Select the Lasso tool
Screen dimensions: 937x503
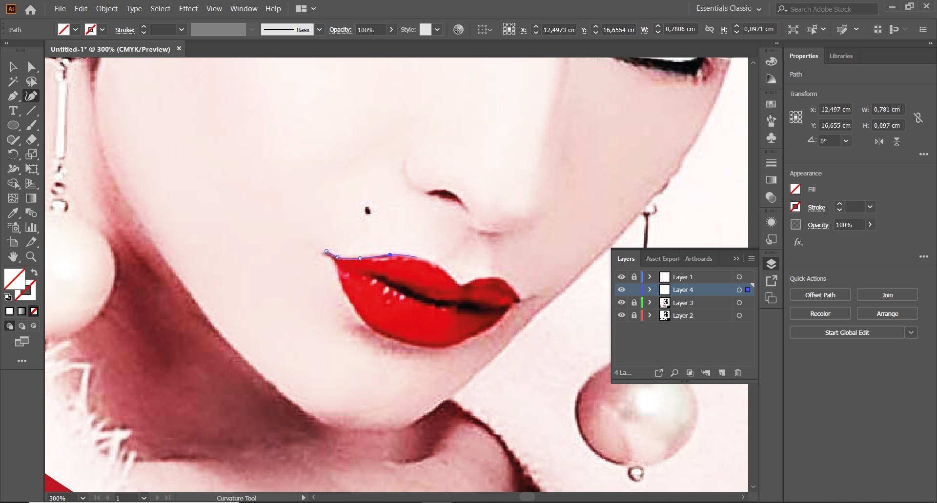[x=32, y=81]
